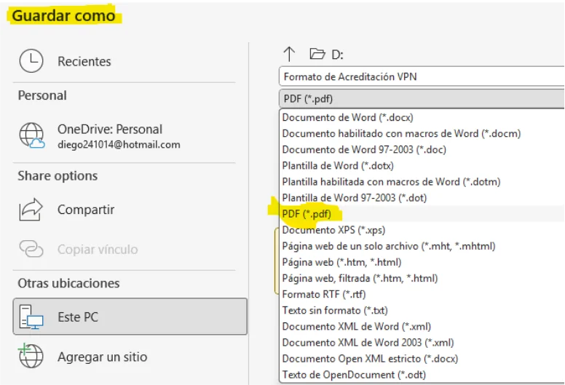Choose Documento XML de Word (*.xml)
565x385 pixels.
[422, 326]
